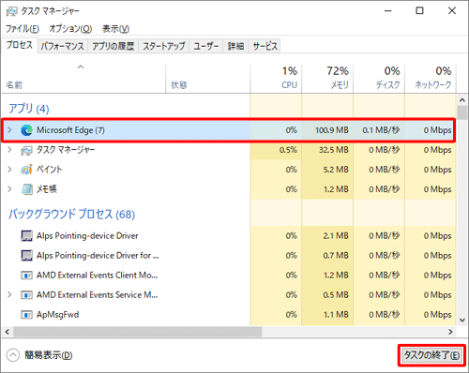Sort by the メモリ column header

327,78
